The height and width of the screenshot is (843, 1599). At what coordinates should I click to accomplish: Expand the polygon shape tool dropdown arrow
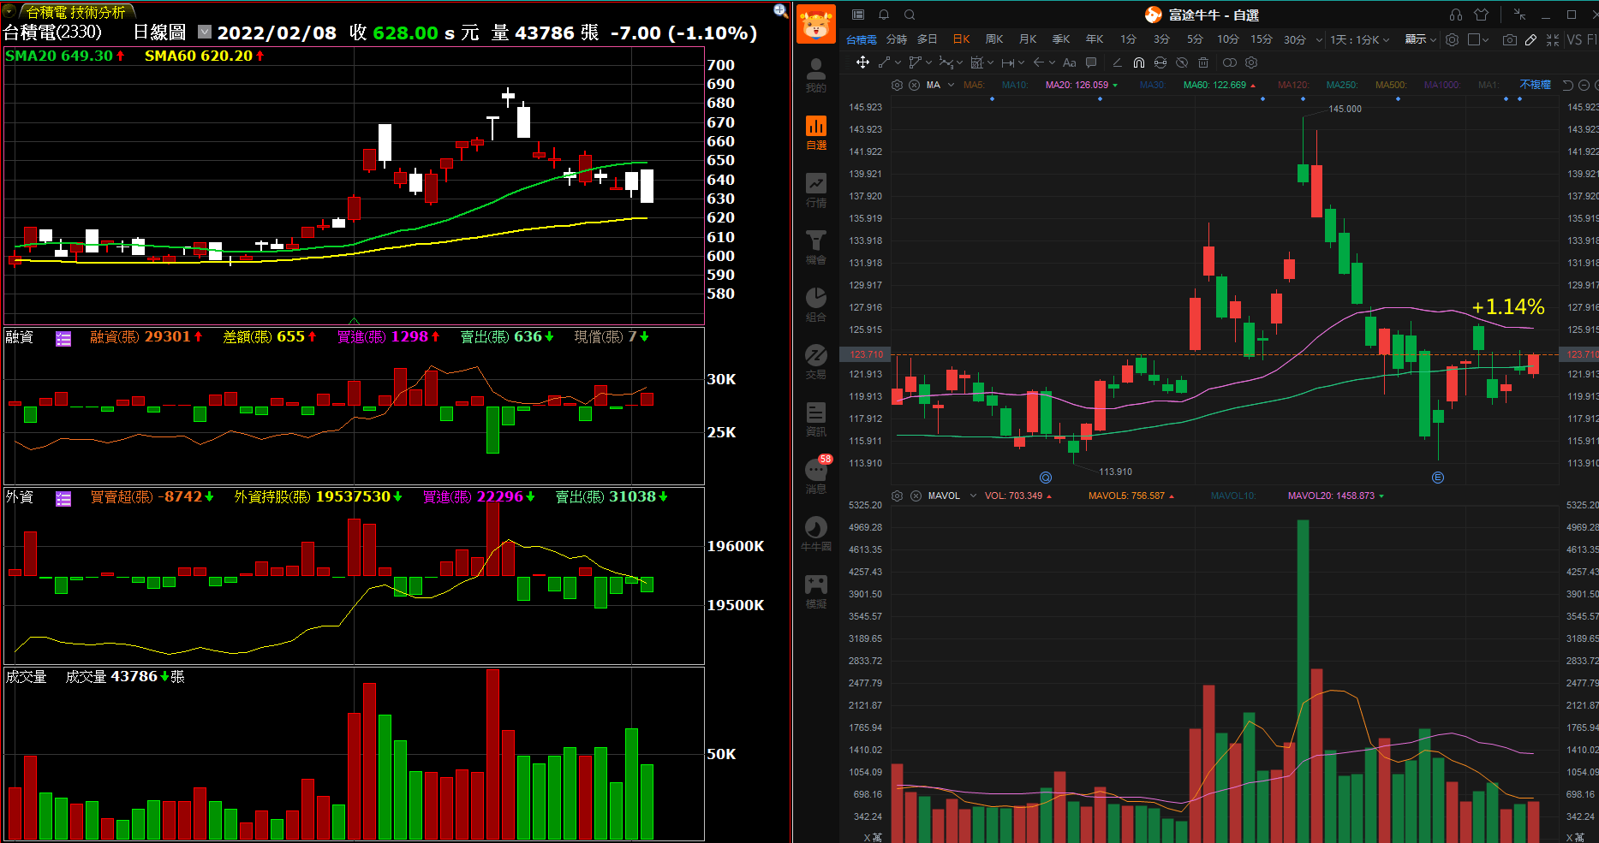[928, 62]
